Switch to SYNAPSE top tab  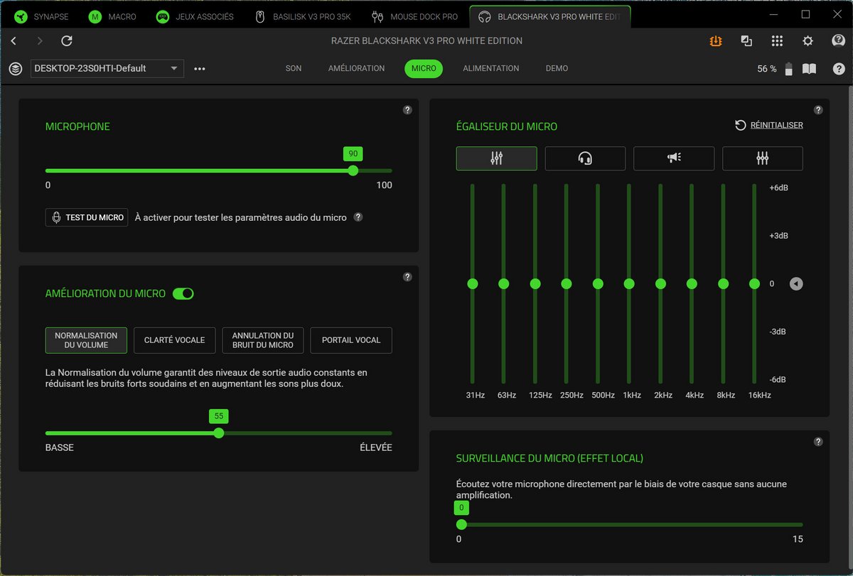click(42, 16)
